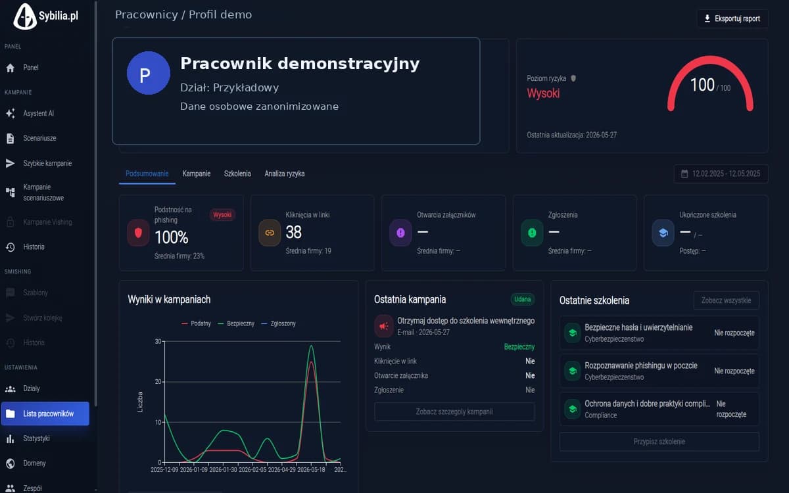Switch to the Kampanie tab
The height and width of the screenshot is (493, 789).
pos(197,174)
